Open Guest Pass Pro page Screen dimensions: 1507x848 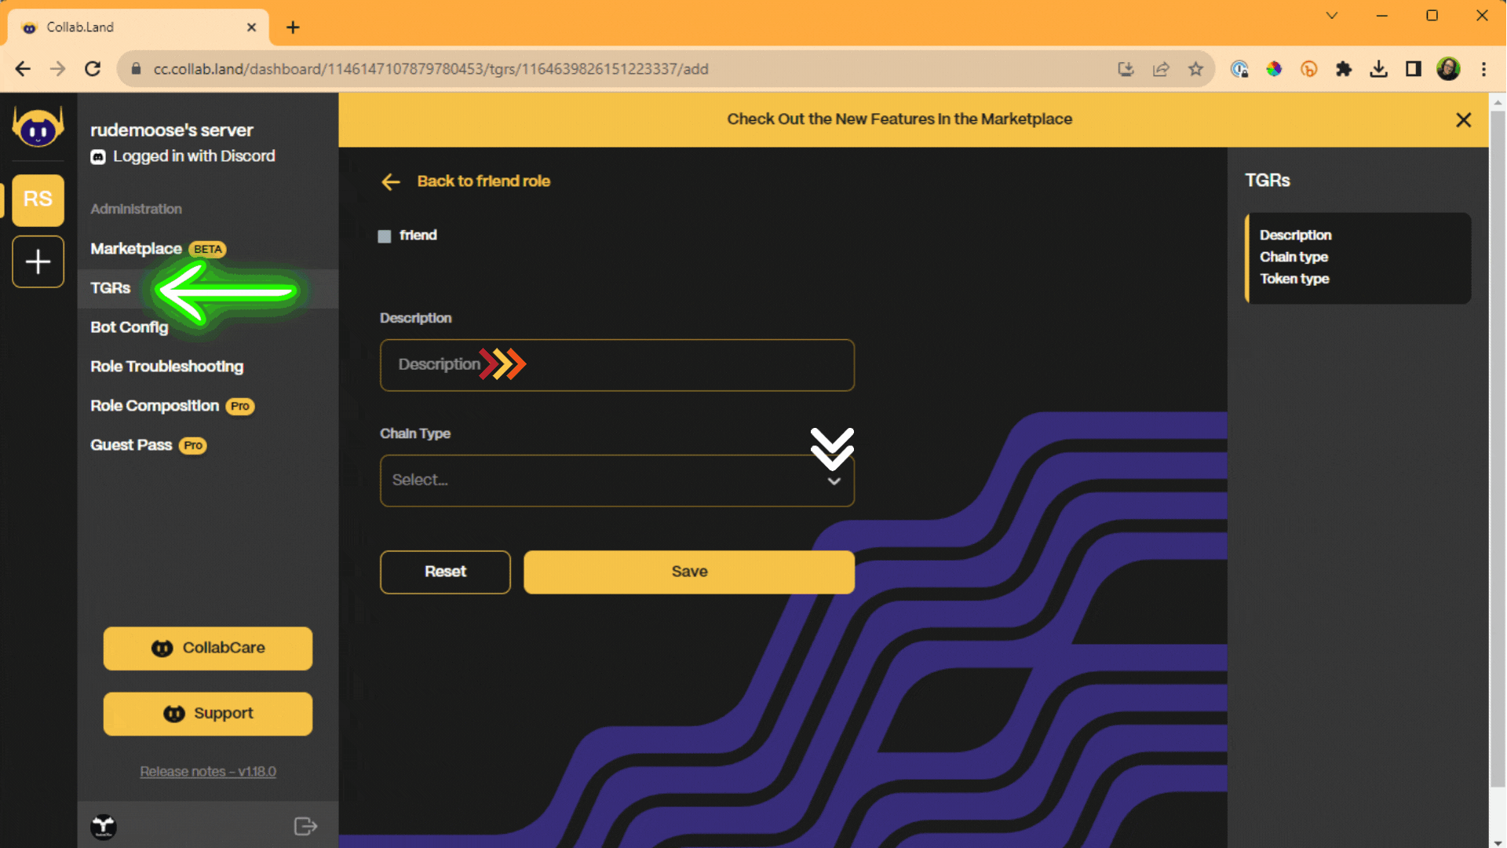point(148,445)
